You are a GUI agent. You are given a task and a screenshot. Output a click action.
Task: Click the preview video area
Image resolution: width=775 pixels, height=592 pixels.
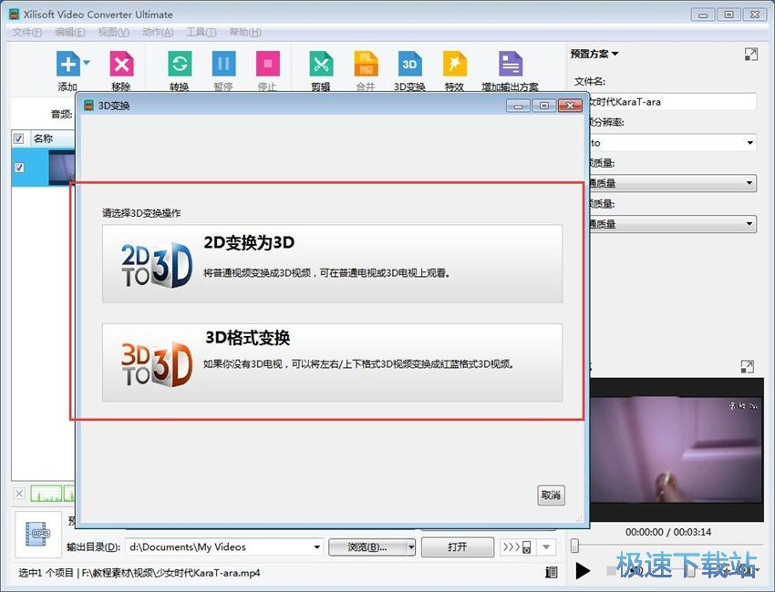tap(677, 450)
